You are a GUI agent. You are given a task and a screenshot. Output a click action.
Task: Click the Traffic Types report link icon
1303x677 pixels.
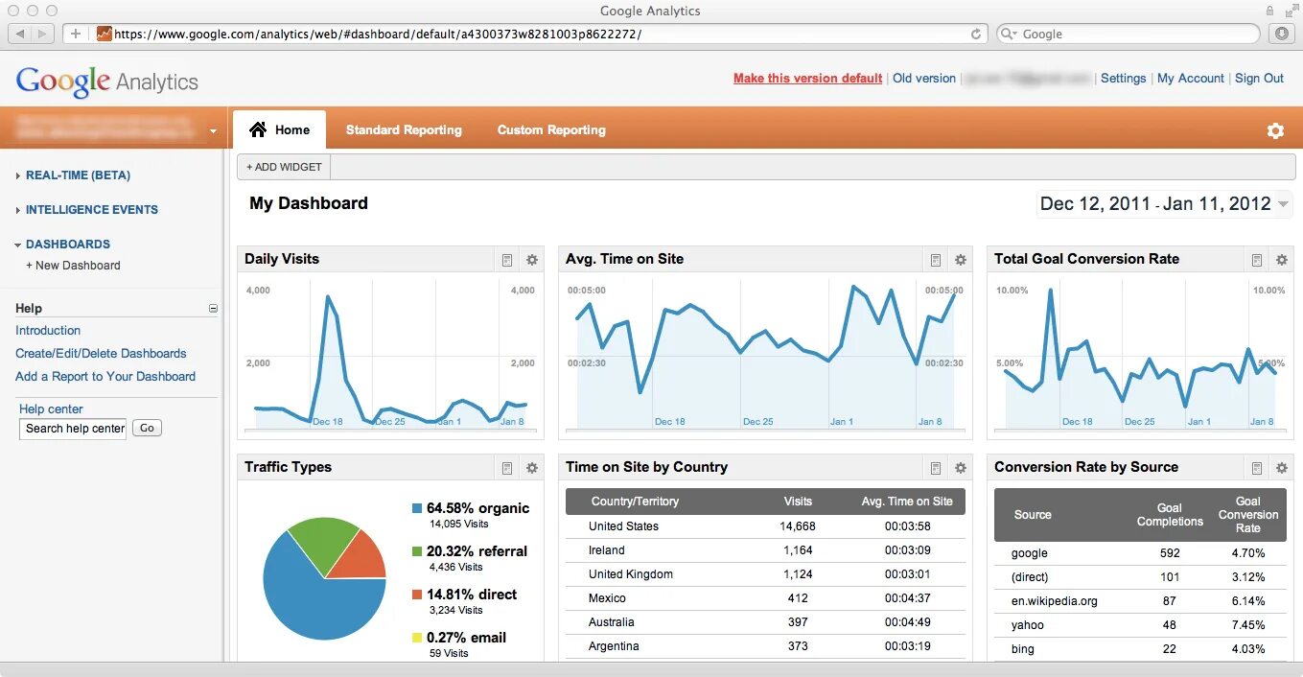tap(507, 467)
